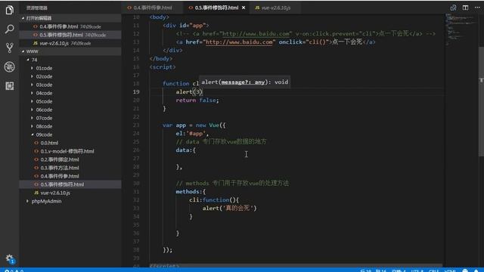Click the 'var app = new Vue({' line
This screenshot has width=484, height=272.
coord(194,125)
